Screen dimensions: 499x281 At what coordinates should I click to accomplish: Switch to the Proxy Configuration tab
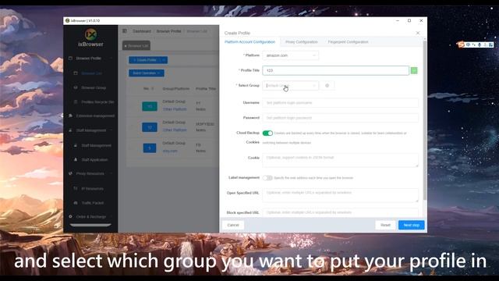[x=302, y=42]
